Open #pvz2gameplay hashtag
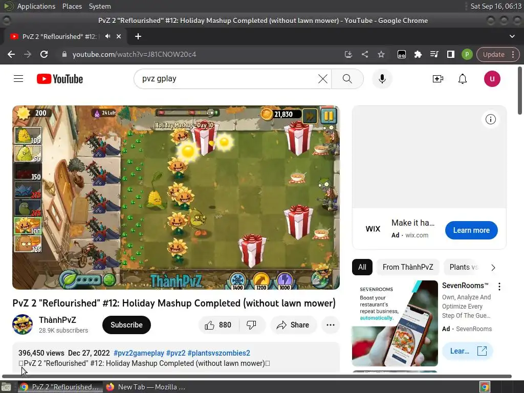Screen dimensions: 524x393 (x=139, y=353)
